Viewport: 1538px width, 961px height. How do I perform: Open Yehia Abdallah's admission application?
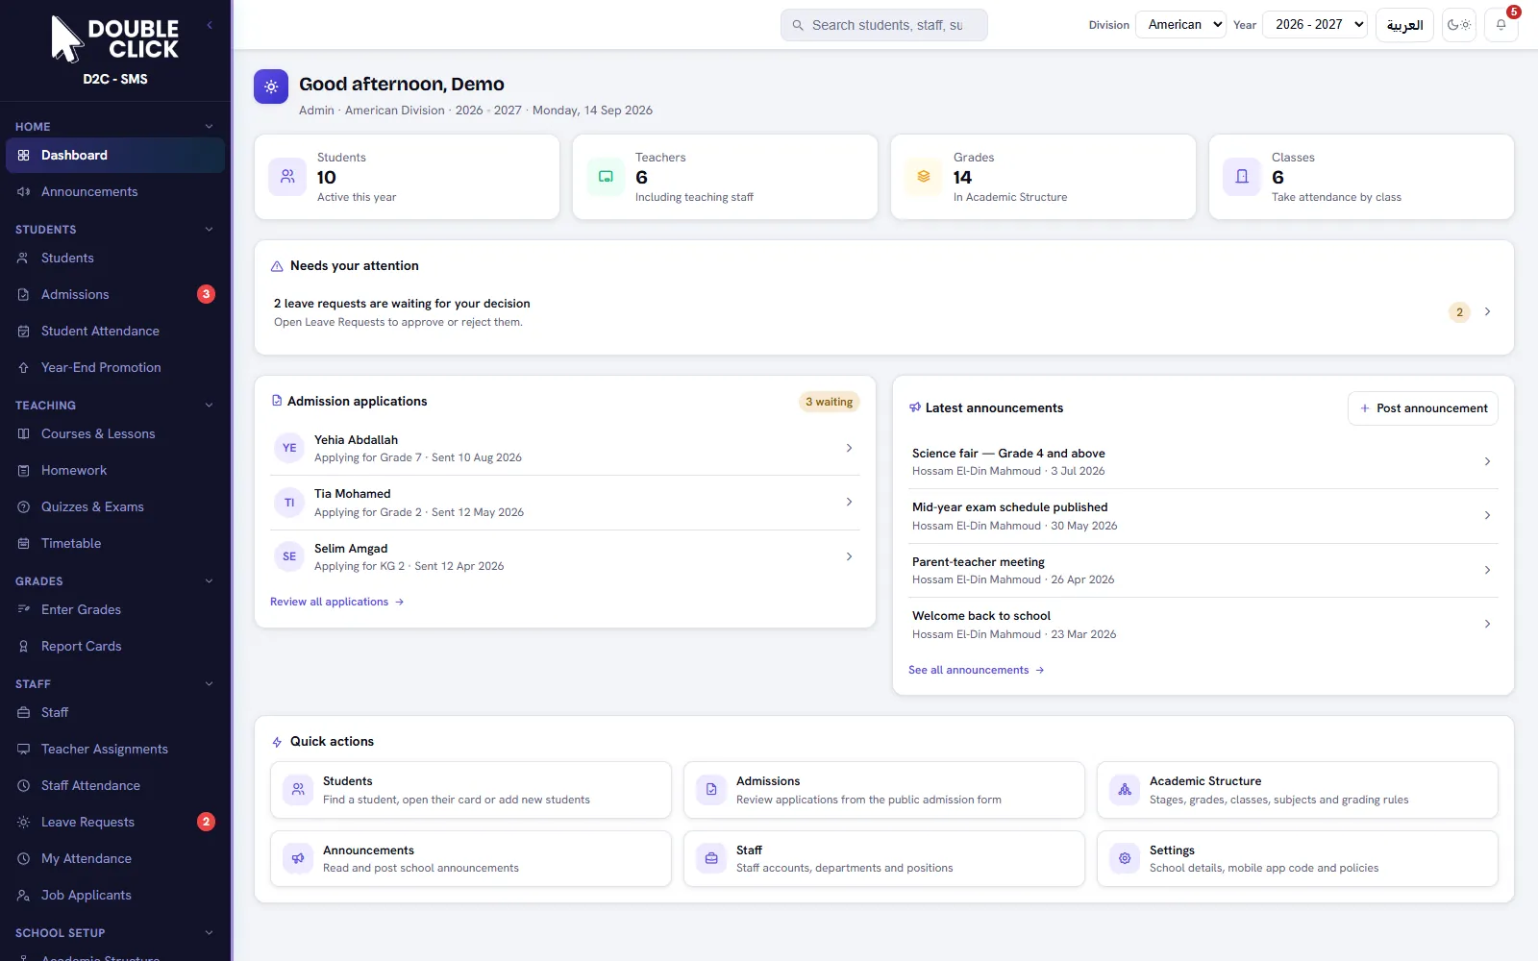(565, 448)
